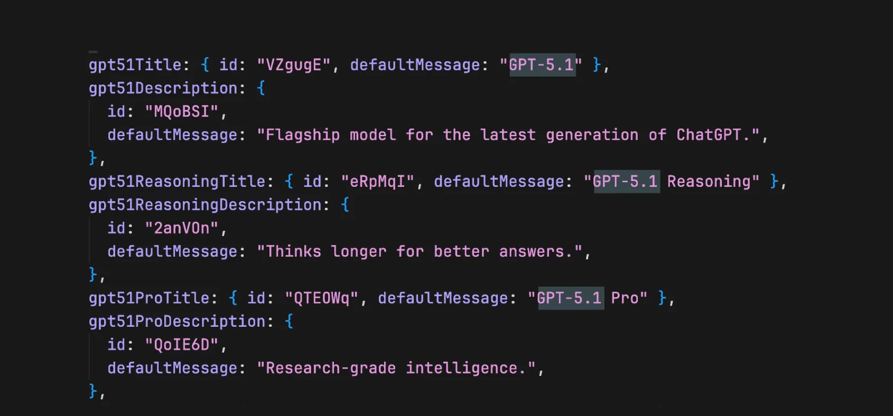
Task: Click the gpt51Description key name
Action: [x=163, y=88]
